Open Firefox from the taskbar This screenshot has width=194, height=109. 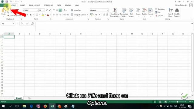click(45, 106)
